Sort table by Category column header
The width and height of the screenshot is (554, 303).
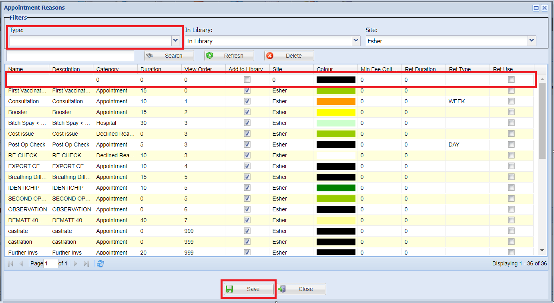115,69
